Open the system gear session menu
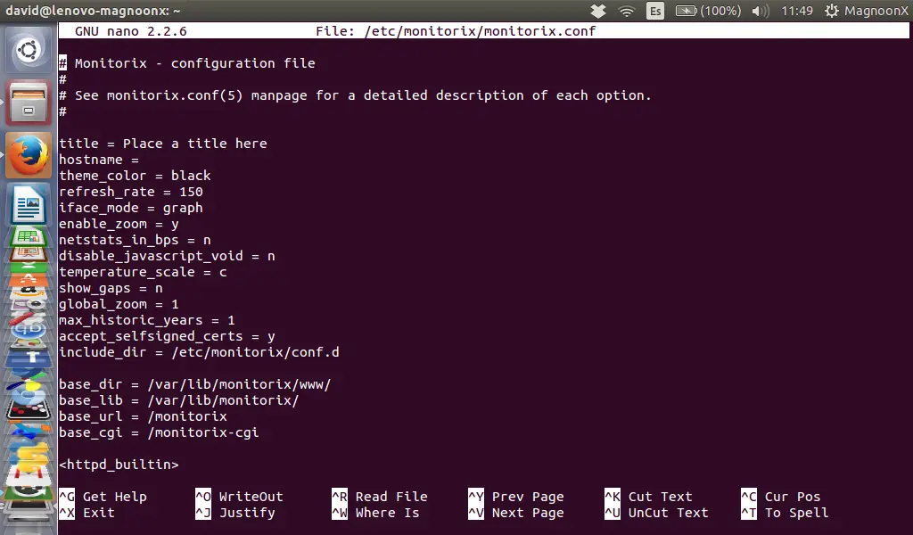913x535 pixels. click(832, 11)
